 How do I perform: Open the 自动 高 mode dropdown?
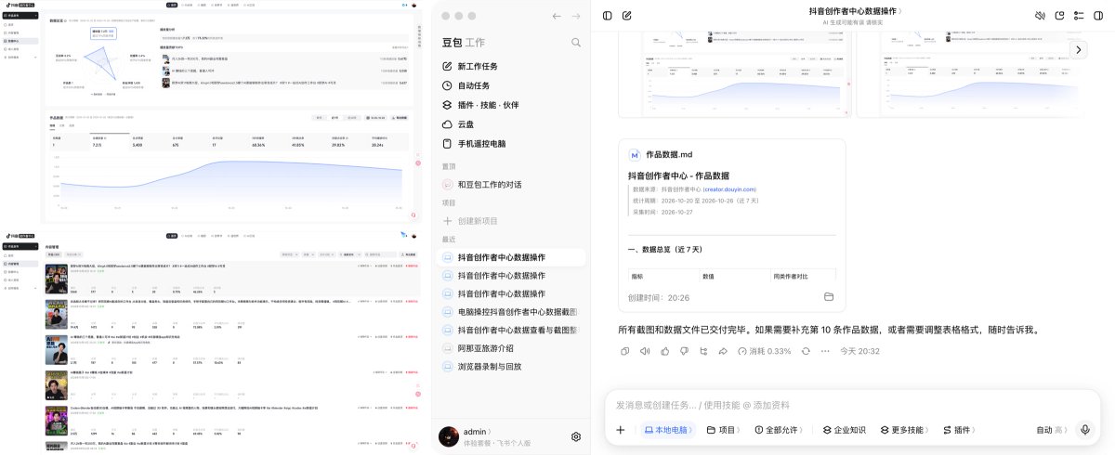(x=1052, y=430)
